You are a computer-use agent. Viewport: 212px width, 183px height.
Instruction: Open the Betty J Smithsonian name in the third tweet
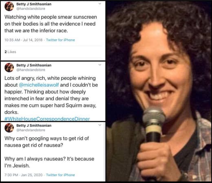[x=34, y=125]
